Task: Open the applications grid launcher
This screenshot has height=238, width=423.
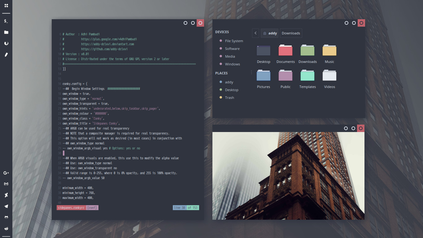Action: click(x=6, y=6)
